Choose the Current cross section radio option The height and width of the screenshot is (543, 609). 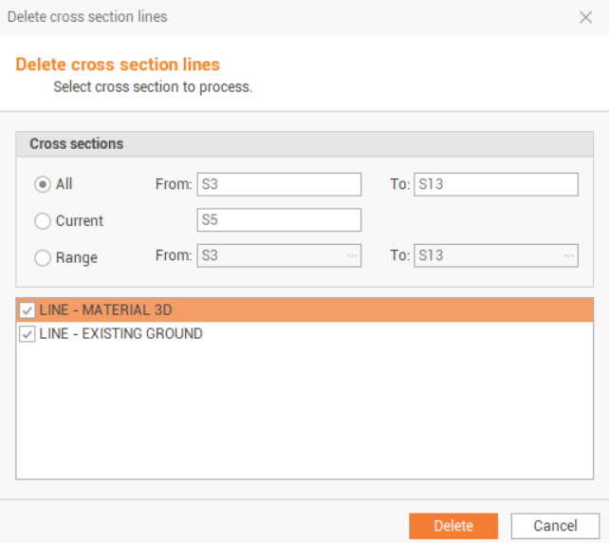coord(43,221)
